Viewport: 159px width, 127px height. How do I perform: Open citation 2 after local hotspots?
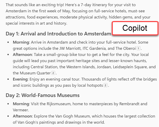tap(106, 85)
